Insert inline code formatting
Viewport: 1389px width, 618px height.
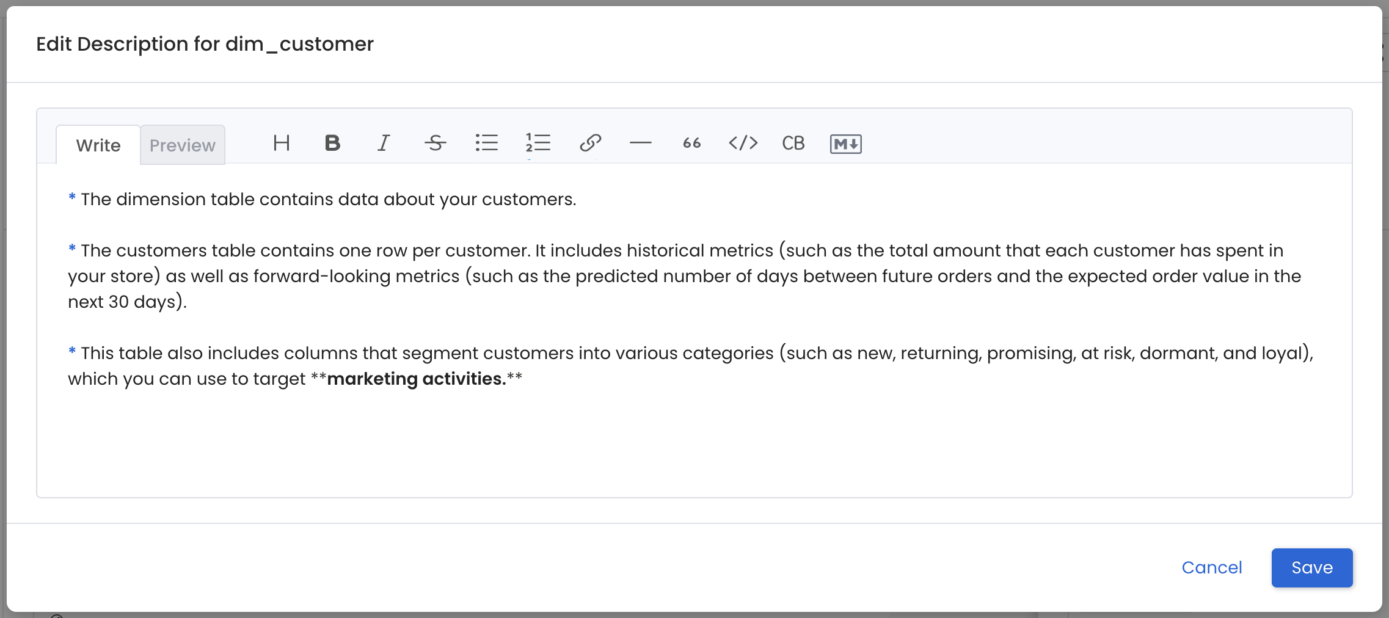click(x=743, y=144)
